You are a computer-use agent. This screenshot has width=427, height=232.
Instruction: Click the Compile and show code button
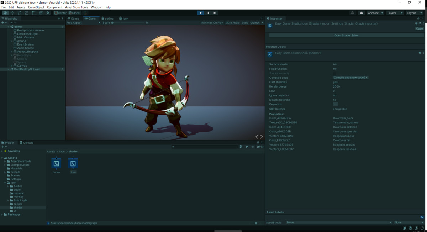[348, 78]
